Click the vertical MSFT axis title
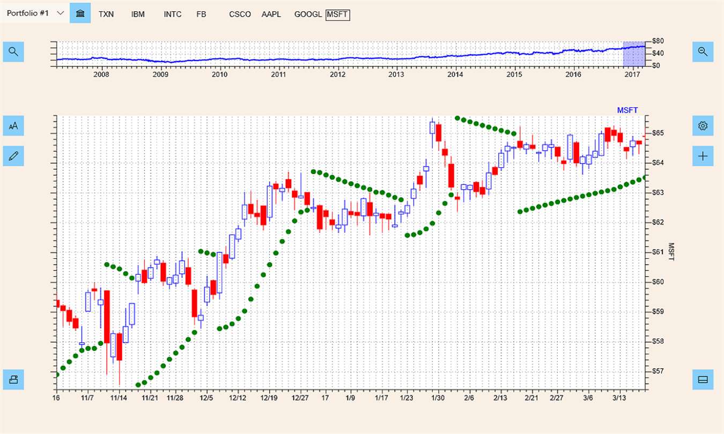The width and height of the screenshot is (724, 434). click(670, 252)
